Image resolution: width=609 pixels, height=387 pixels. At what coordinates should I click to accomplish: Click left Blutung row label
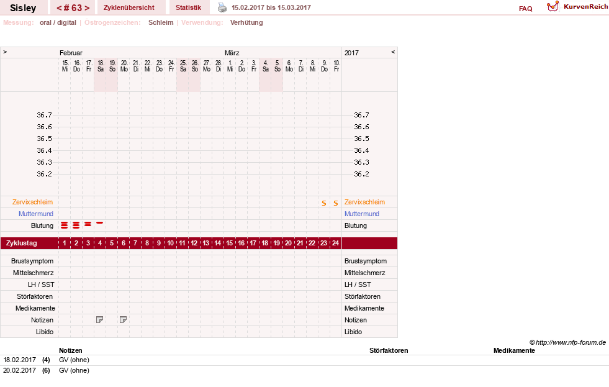tap(42, 225)
